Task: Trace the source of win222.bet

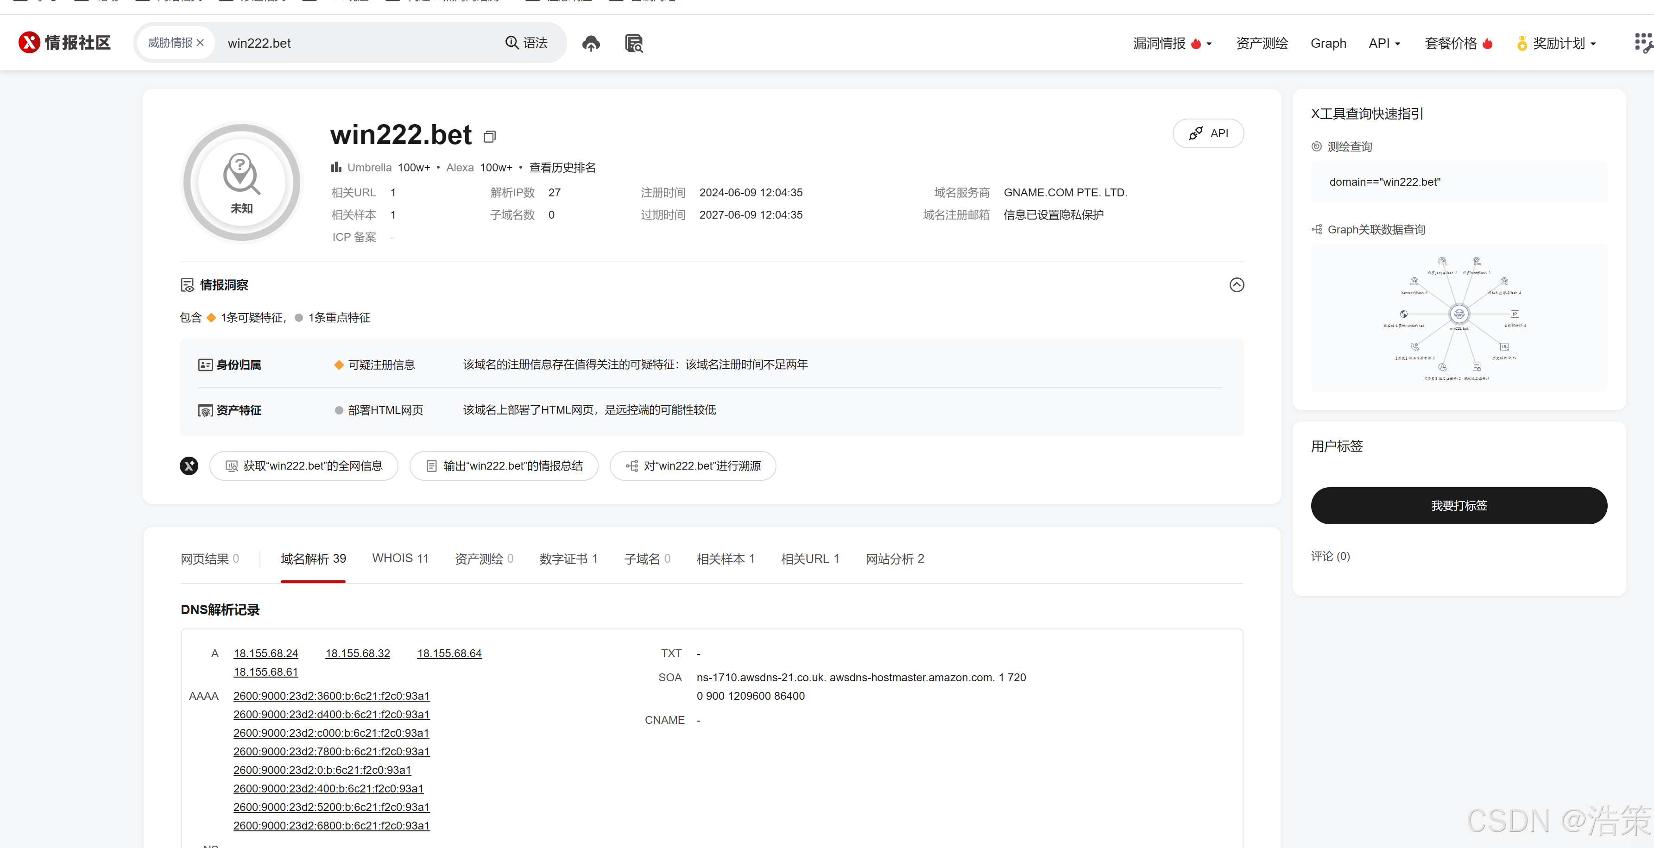Action: (693, 466)
